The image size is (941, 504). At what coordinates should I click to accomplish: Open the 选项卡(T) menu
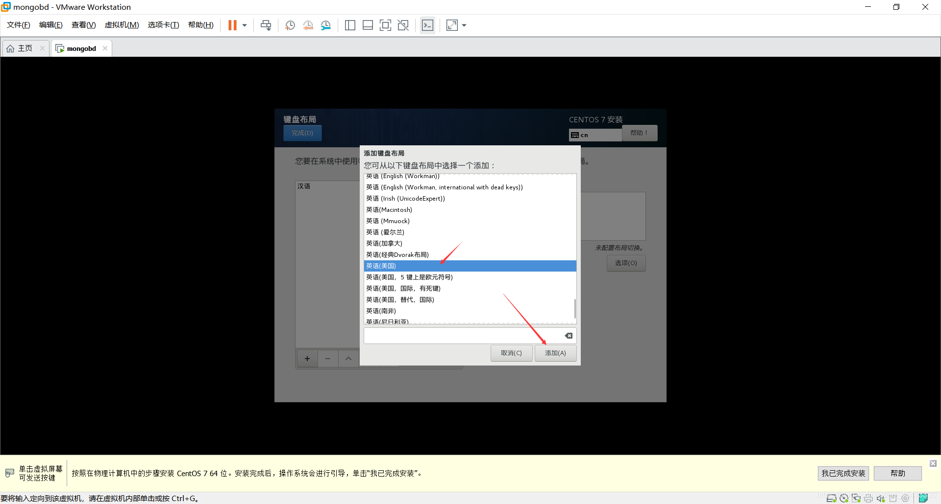(164, 25)
